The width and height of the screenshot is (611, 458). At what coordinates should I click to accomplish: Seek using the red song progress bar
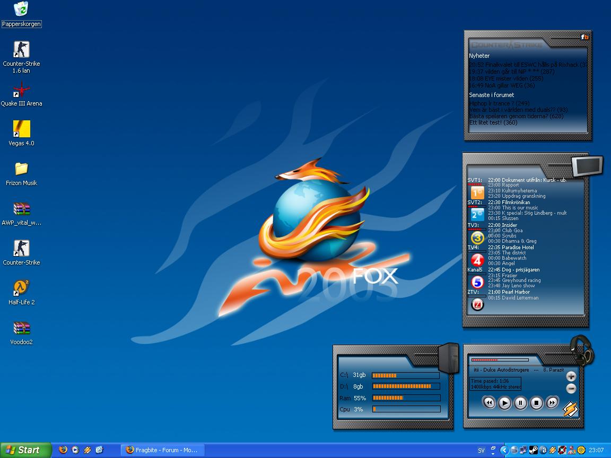point(500,360)
